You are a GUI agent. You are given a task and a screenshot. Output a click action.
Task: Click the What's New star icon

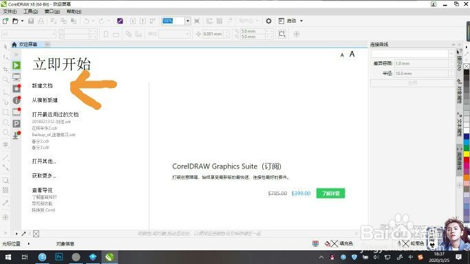click(x=17, y=89)
